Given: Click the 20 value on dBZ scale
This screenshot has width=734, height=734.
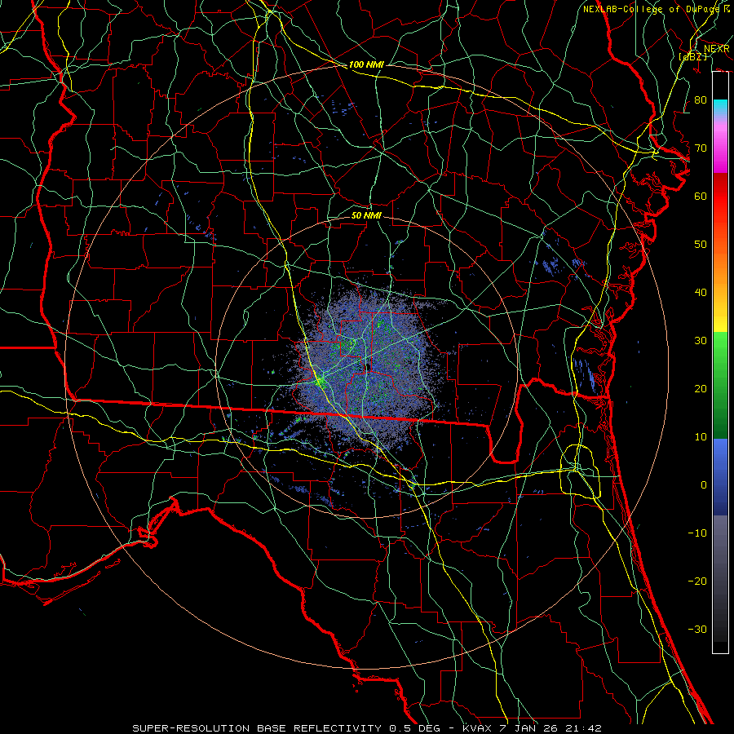Looking at the screenshot, I should click(x=701, y=389).
